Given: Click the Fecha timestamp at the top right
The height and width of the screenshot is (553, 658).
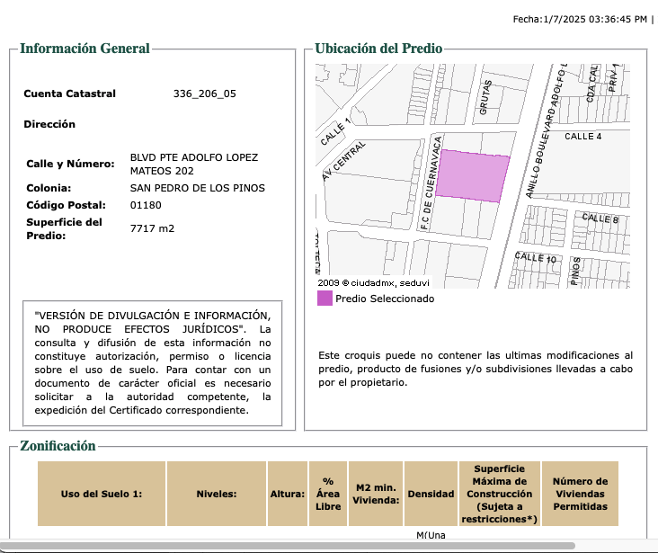Looking at the screenshot, I should [x=580, y=19].
